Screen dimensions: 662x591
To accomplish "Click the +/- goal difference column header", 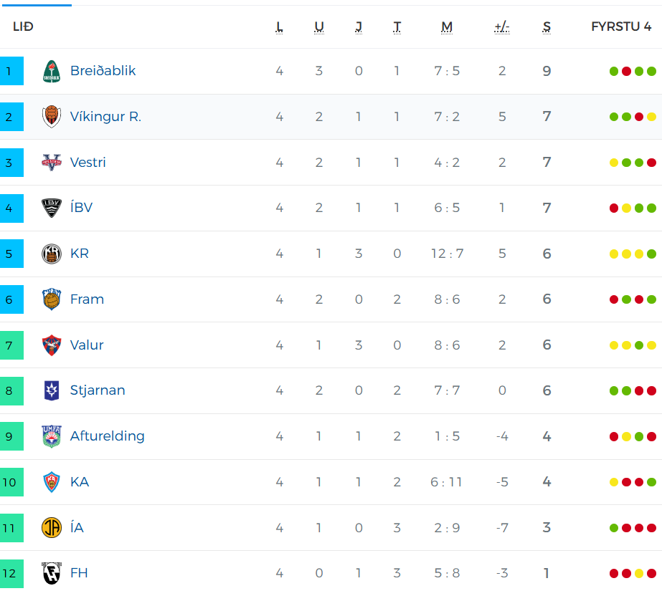I will [x=502, y=27].
